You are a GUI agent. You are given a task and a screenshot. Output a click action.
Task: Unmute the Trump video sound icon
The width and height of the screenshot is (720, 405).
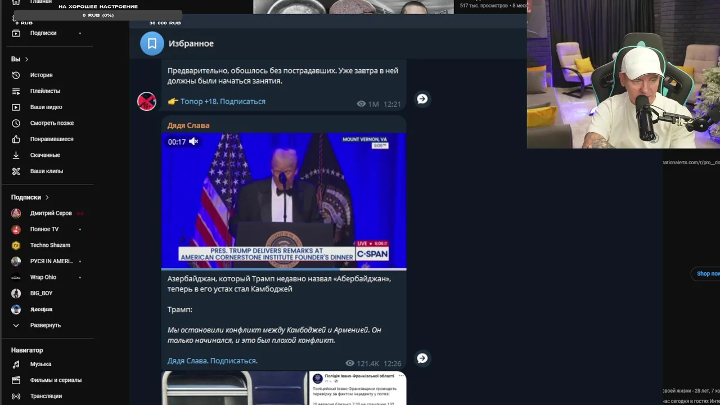[x=193, y=142]
